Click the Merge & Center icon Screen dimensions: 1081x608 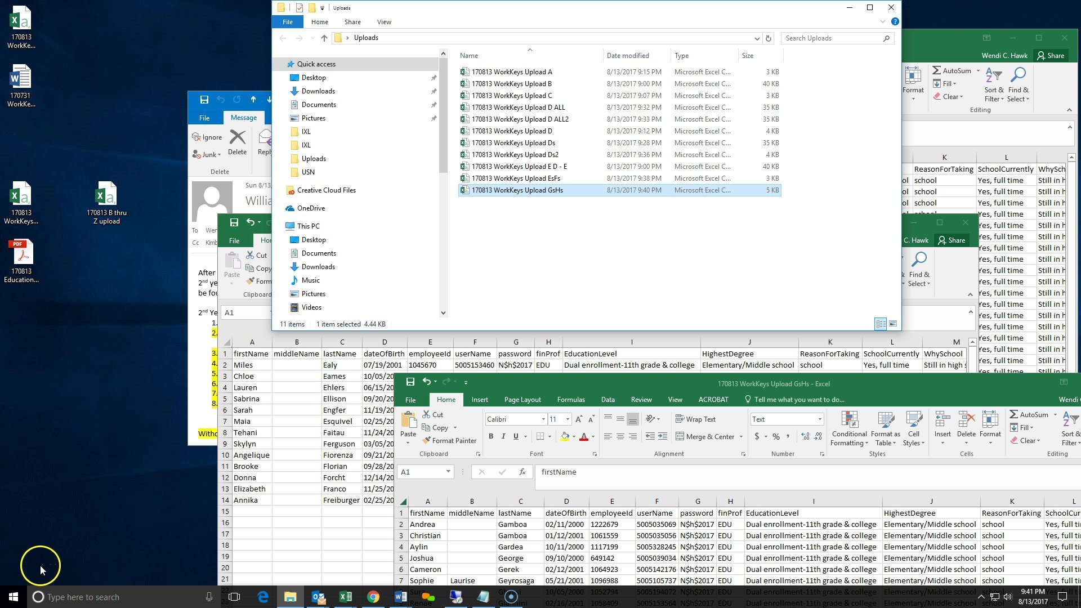pyautogui.click(x=705, y=436)
